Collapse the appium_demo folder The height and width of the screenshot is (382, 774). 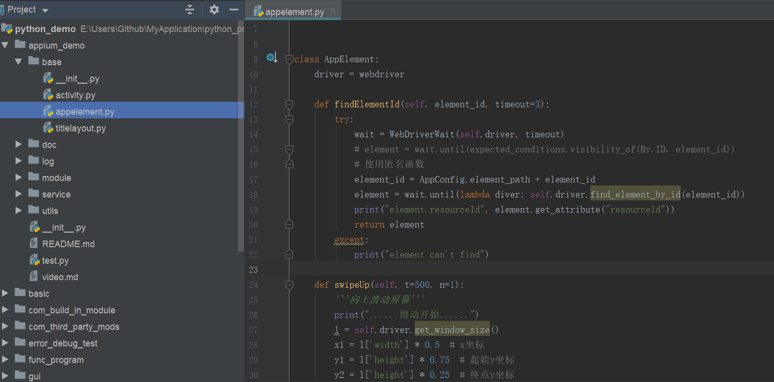5,45
